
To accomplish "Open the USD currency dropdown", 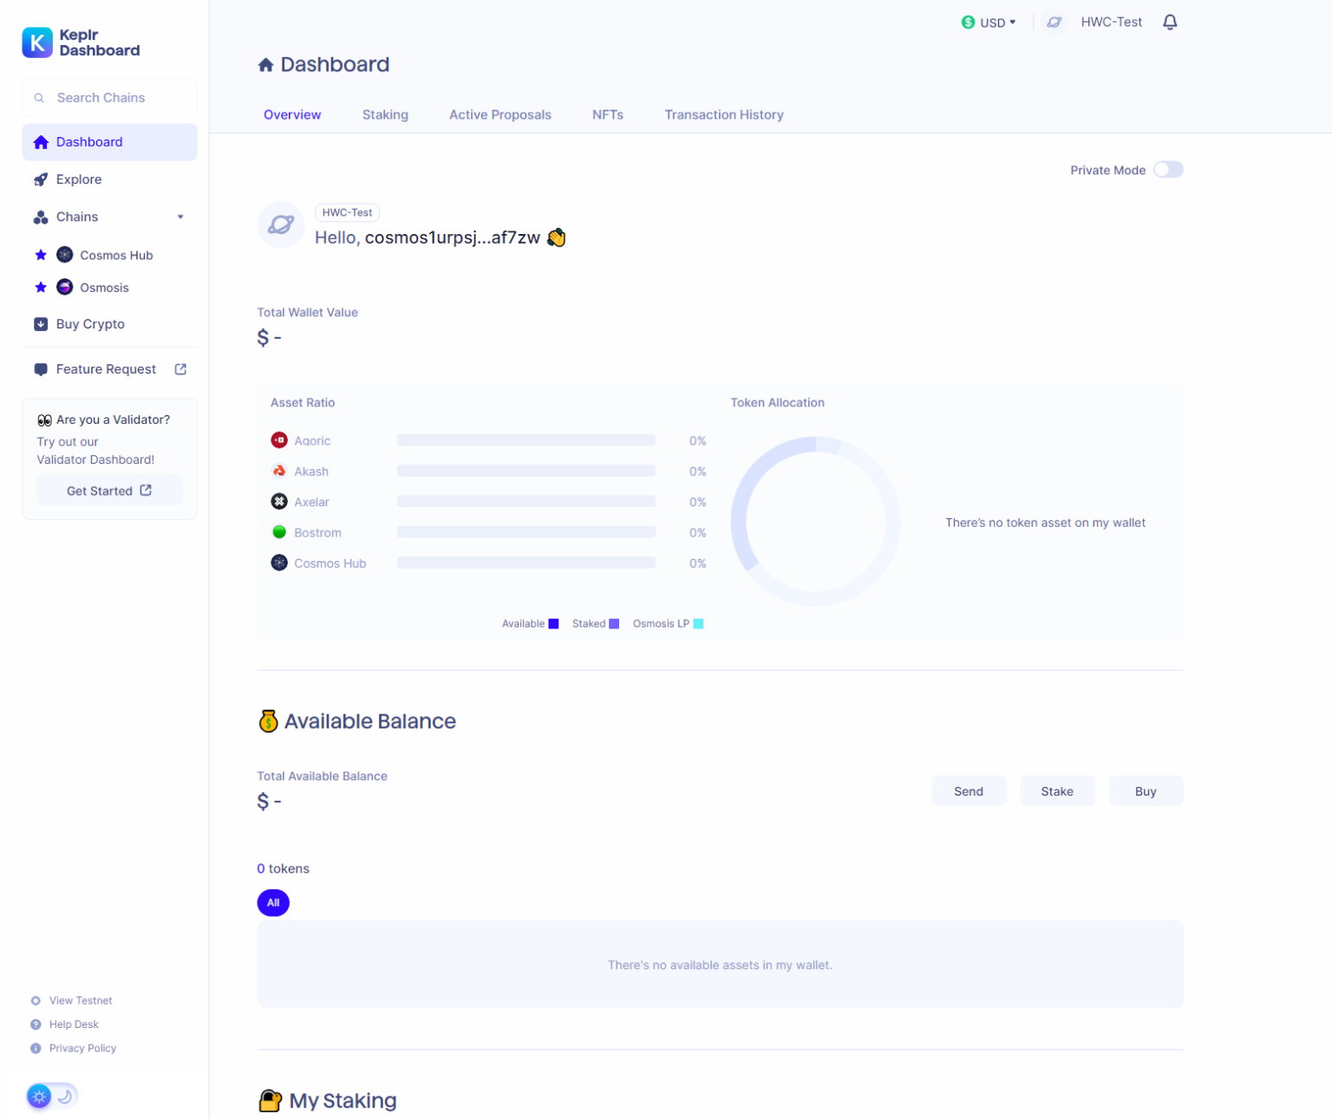I will pyautogui.click(x=989, y=22).
